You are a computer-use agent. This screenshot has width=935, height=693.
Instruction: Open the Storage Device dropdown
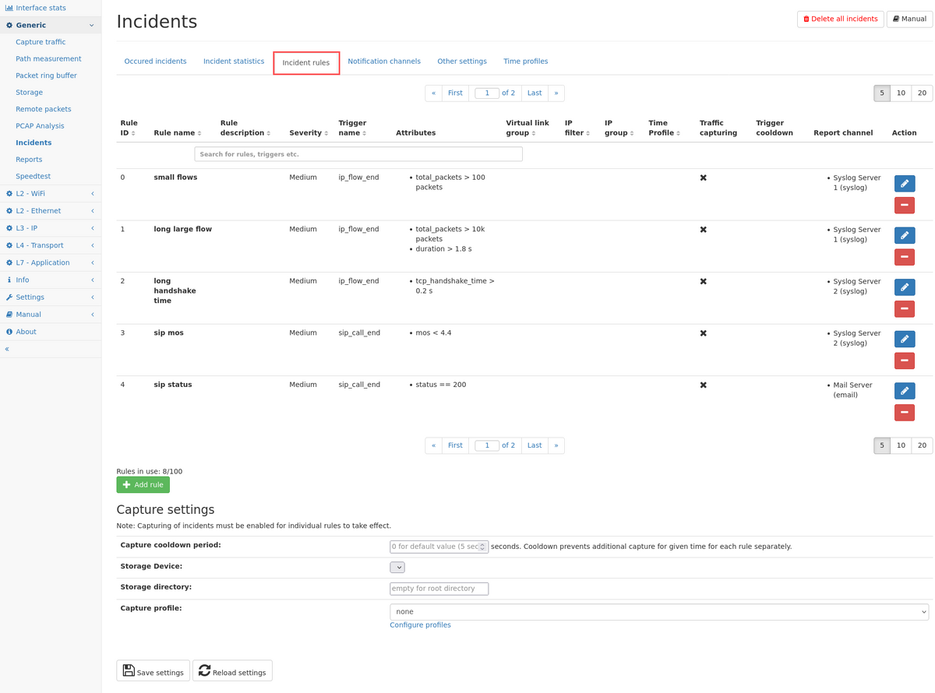[x=397, y=568]
